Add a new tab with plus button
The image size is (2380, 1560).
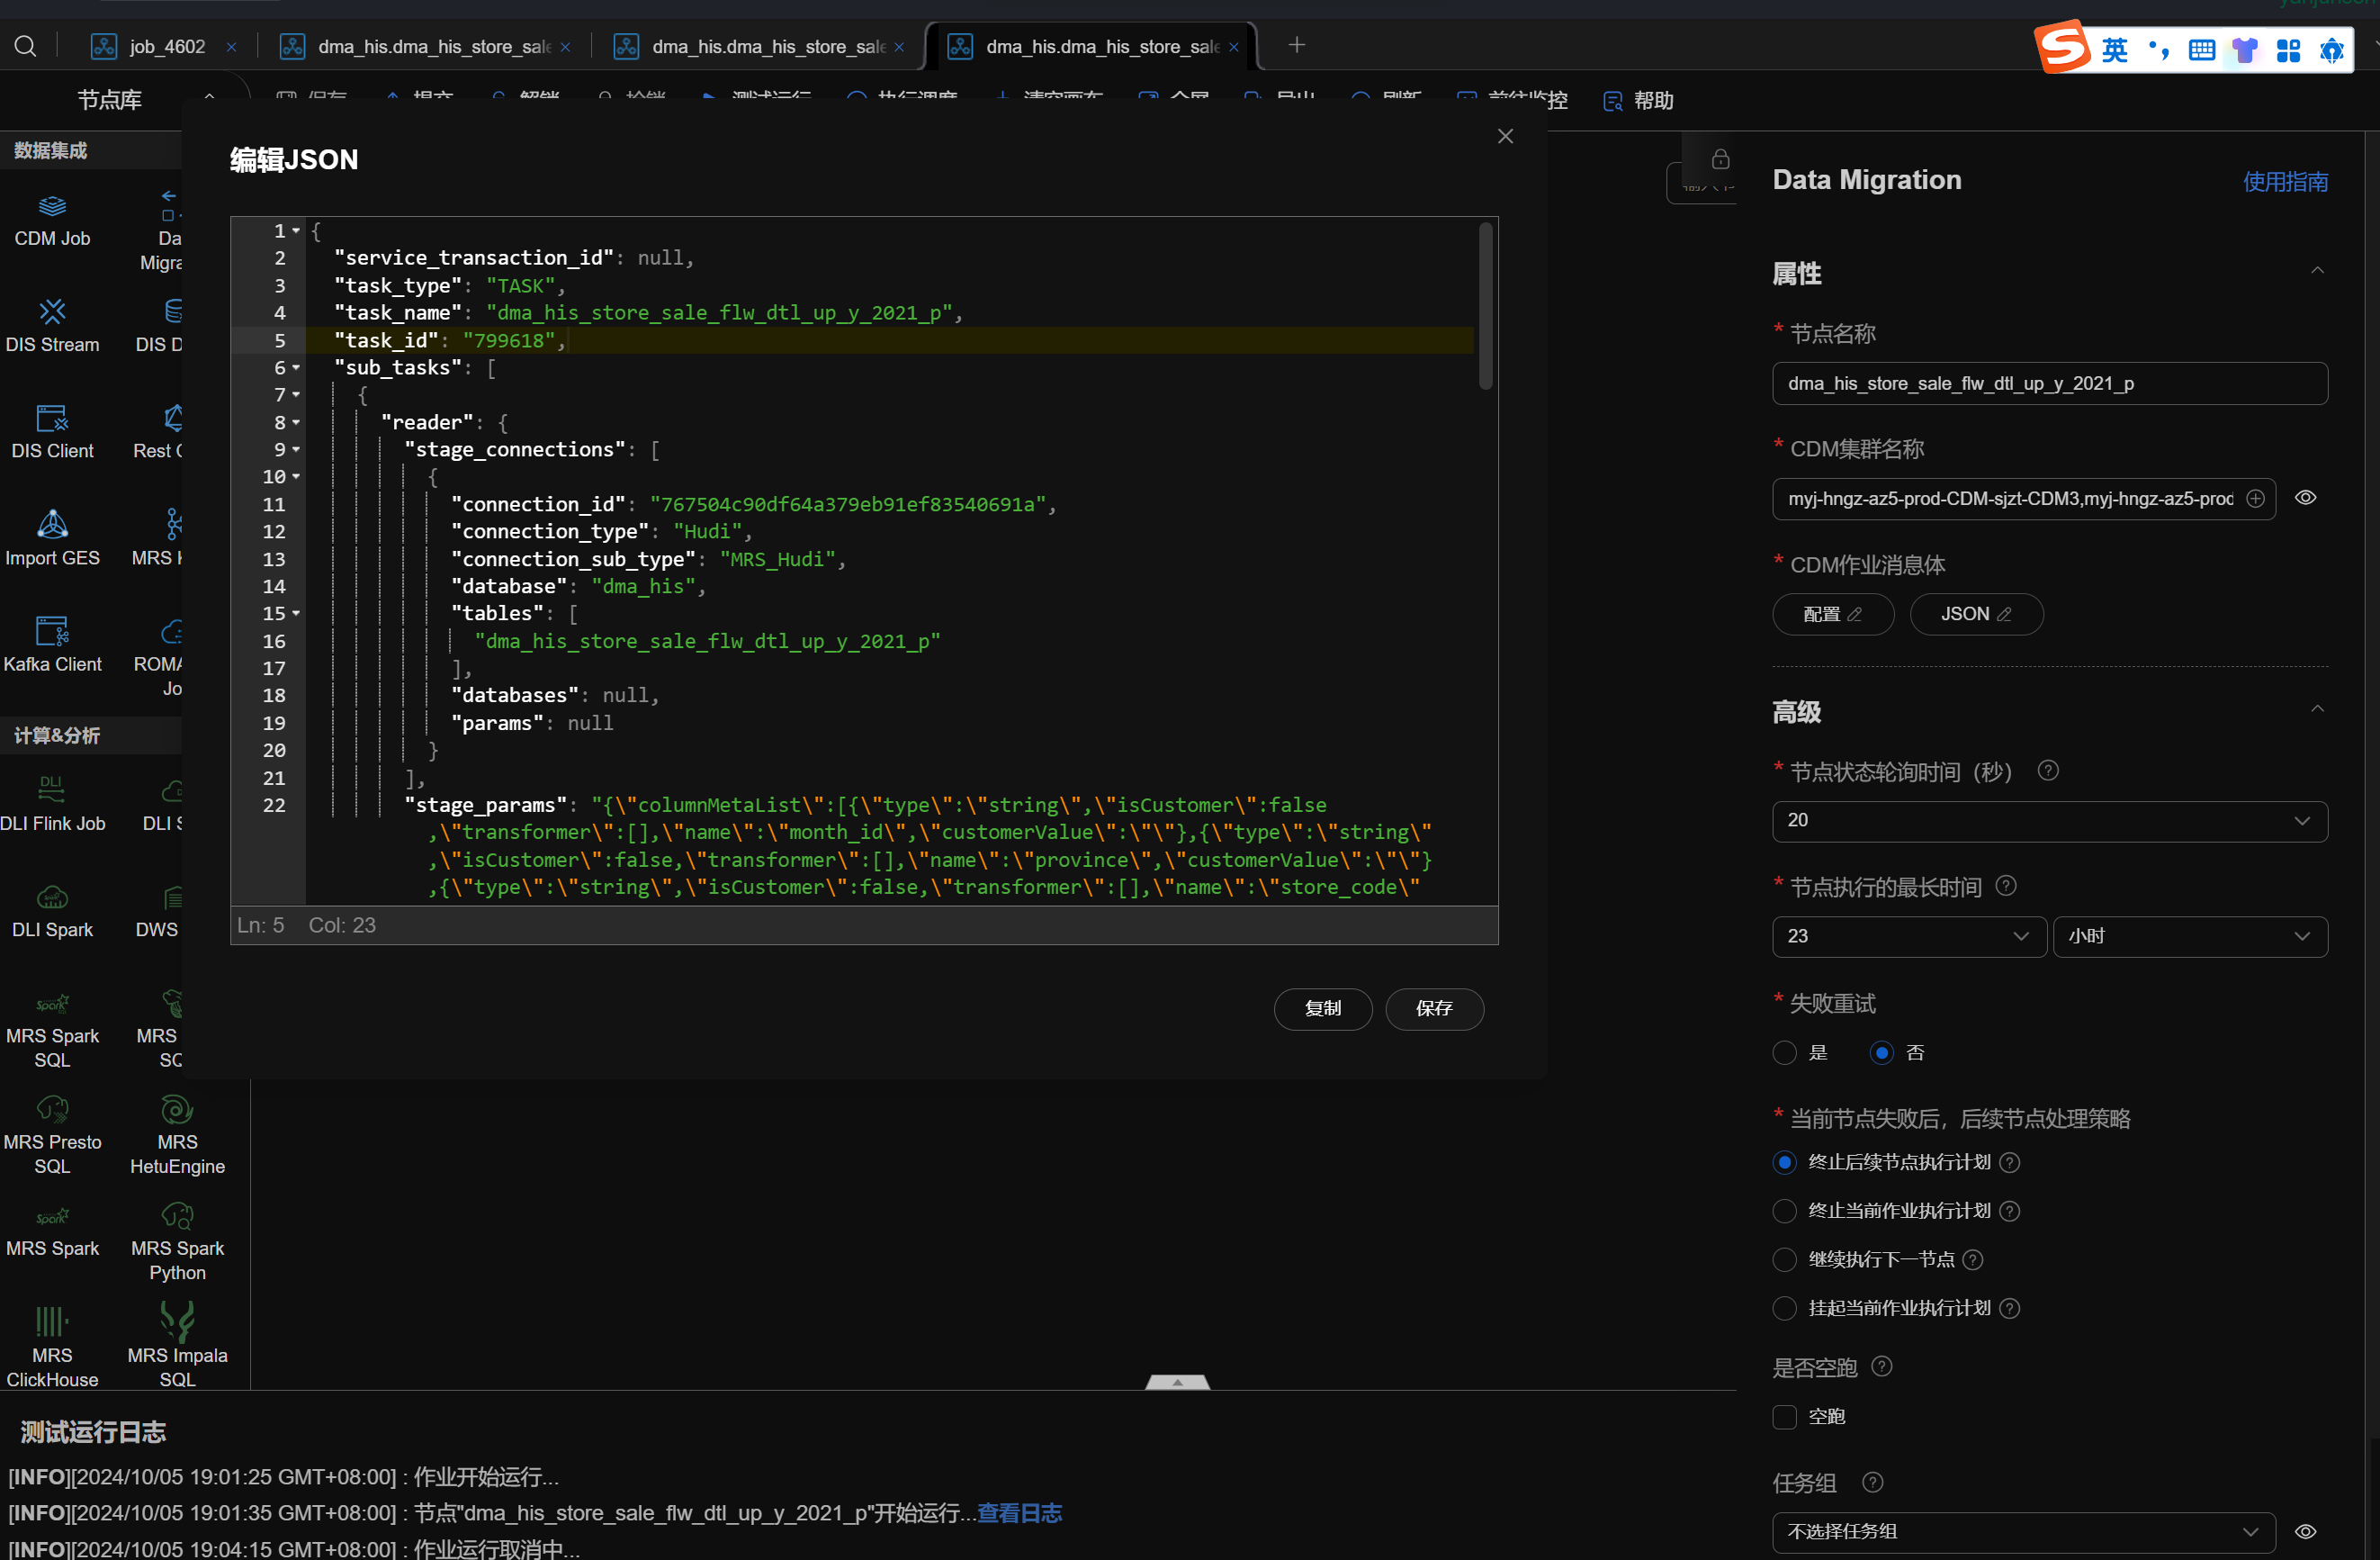point(1296,45)
